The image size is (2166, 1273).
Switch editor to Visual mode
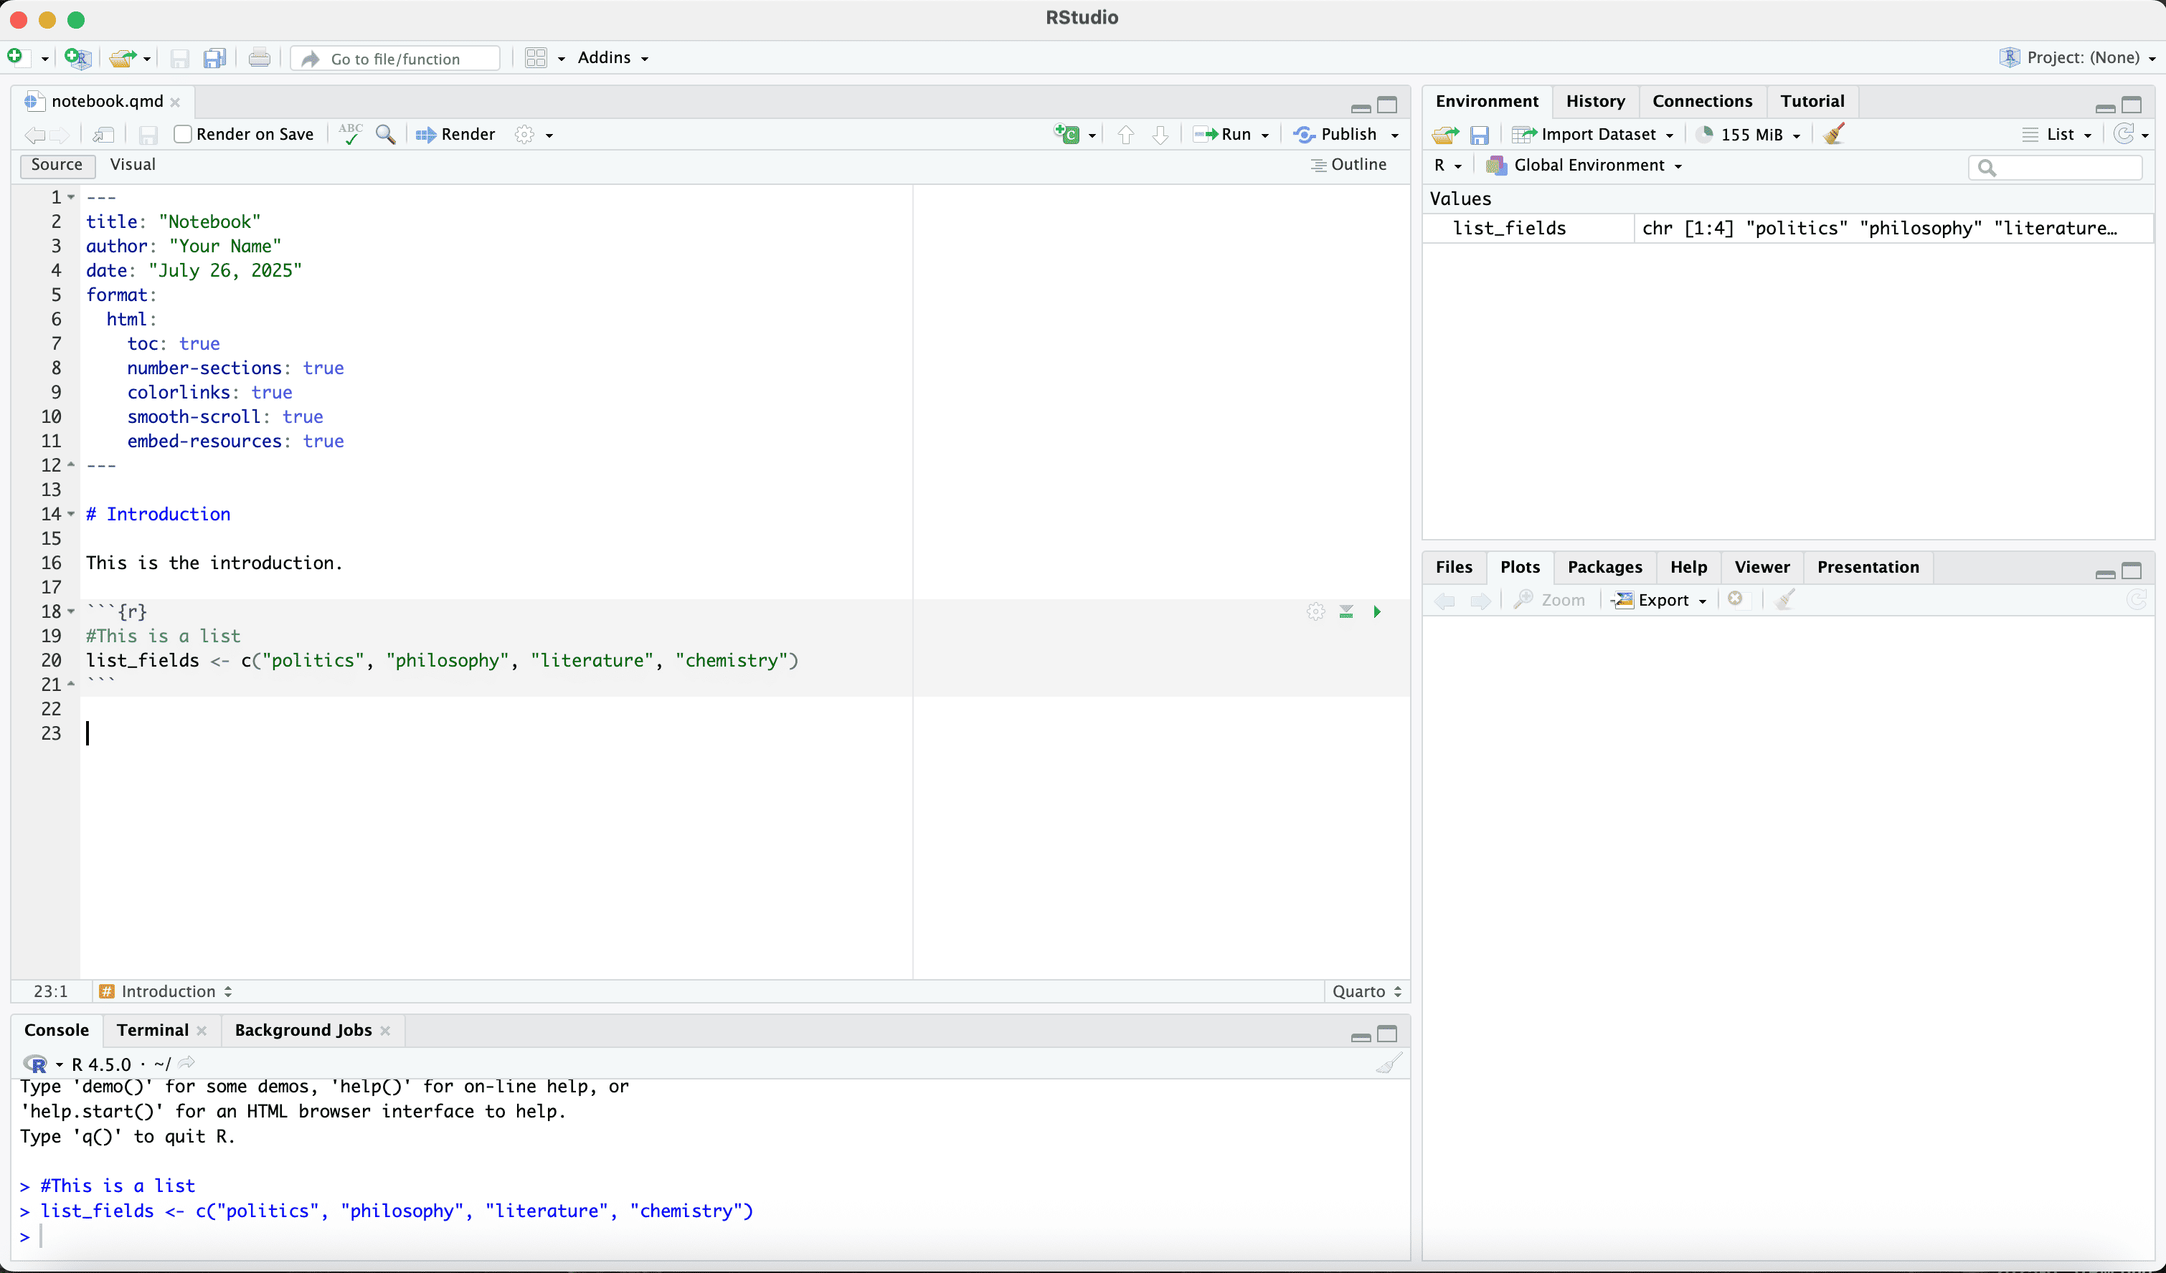[133, 164]
